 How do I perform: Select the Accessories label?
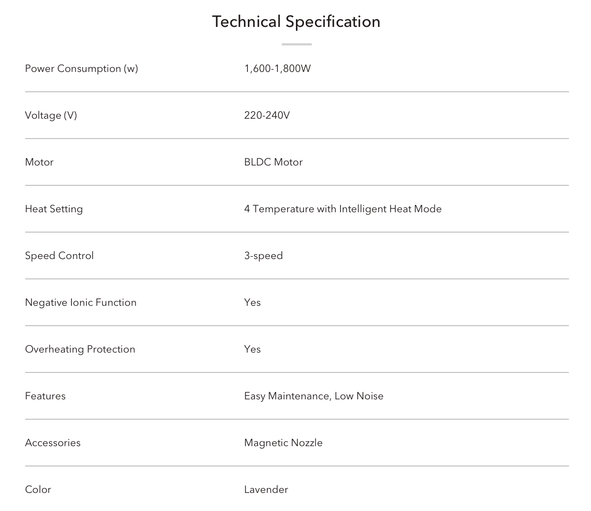pyautogui.click(x=53, y=443)
